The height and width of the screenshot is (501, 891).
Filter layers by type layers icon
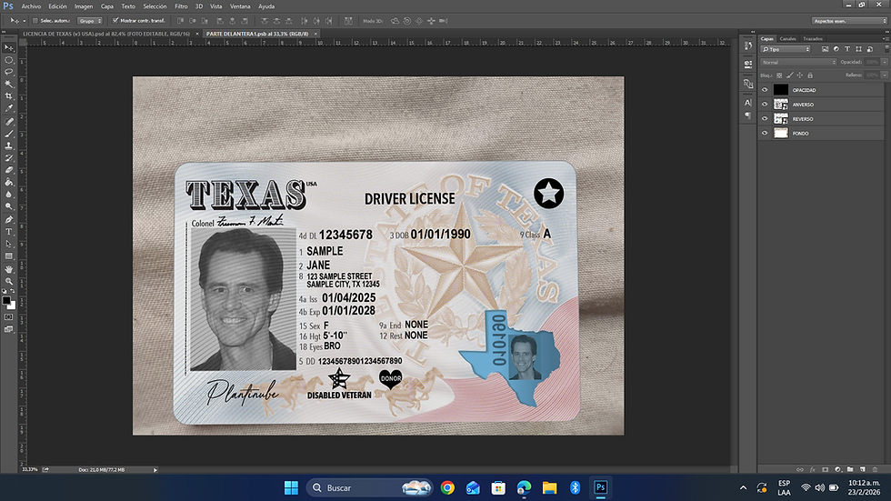[847, 49]
